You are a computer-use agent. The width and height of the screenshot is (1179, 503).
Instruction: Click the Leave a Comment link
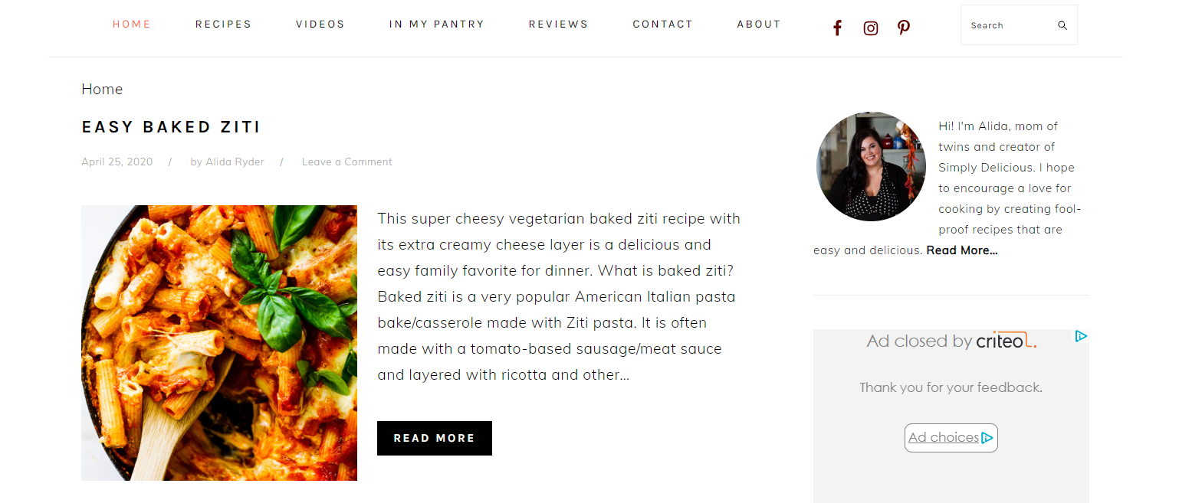(346, 162)
